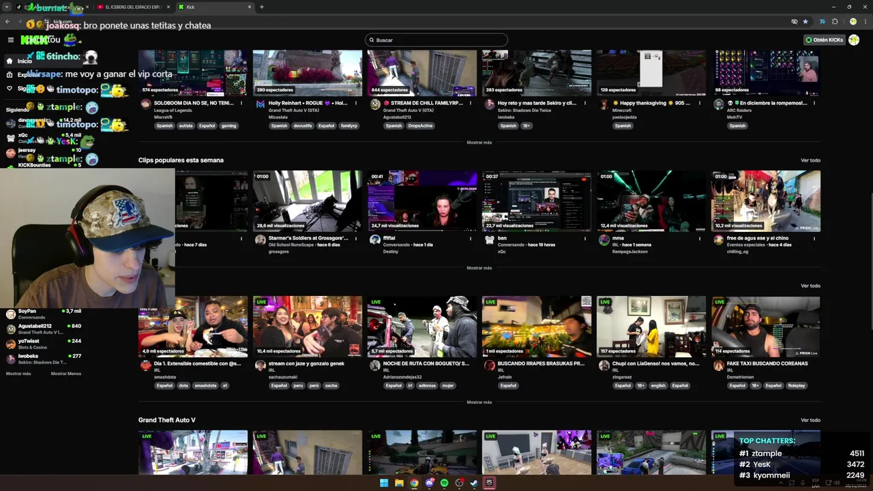Open the Kick user avatar menu
873x491 pixels.
[854, 40]
